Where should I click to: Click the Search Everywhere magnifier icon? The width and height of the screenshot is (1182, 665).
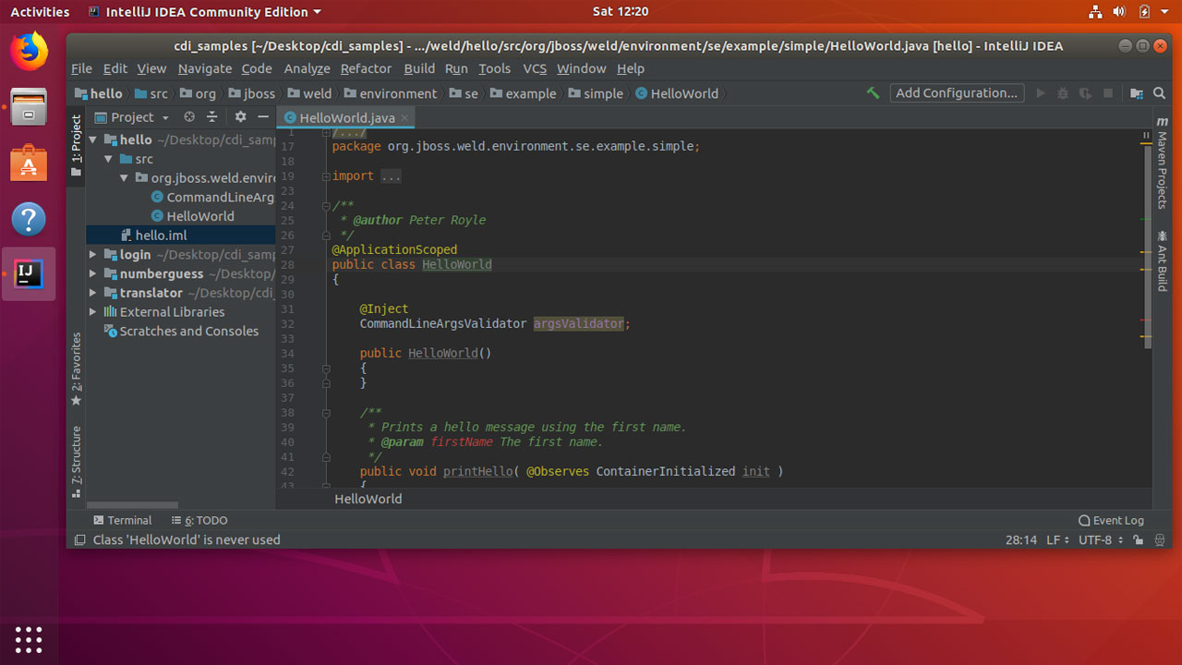(x=1158, y=93)
